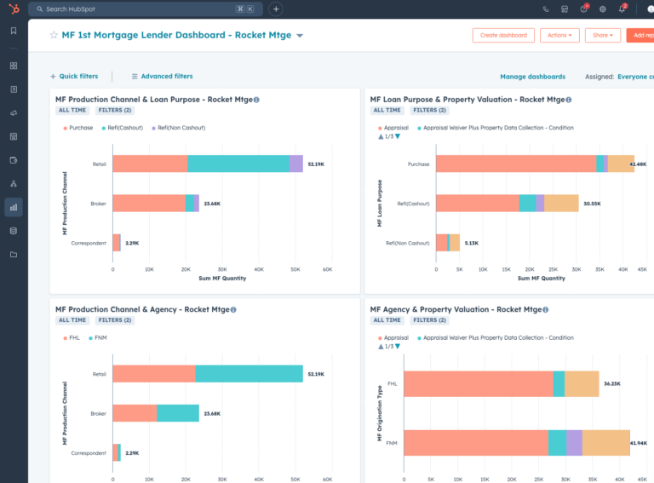Open the Content icon in sidebar
The image size is (654, 483).
point(14,136)
